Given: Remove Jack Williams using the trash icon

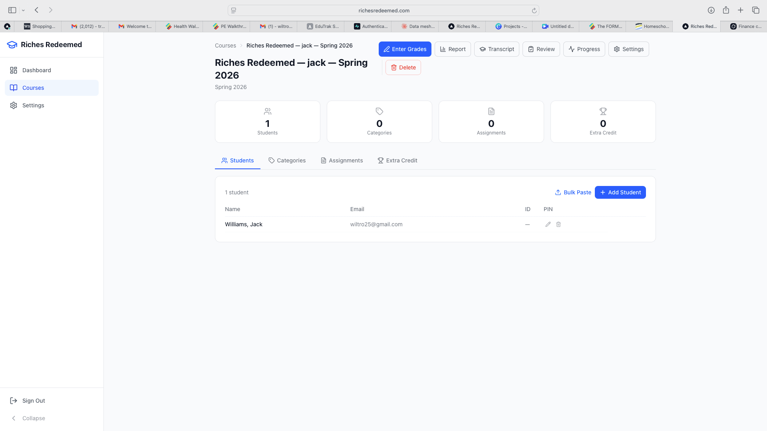Looking at the screenshot, I should [x=558, y=224].
